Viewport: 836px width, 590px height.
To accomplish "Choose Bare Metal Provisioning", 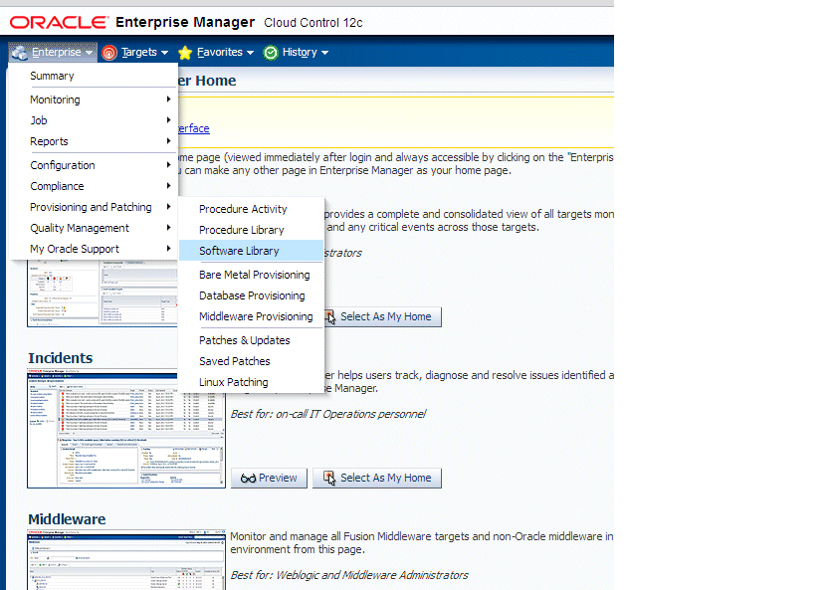I will 251,275.
